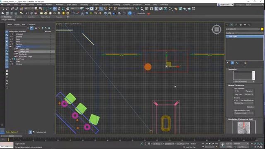Open the Scripting menu
This screenshot has width=265, height=149.
[x=117, y=5]
